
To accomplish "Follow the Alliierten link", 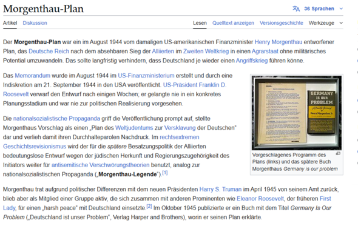I will coord(163,52).
